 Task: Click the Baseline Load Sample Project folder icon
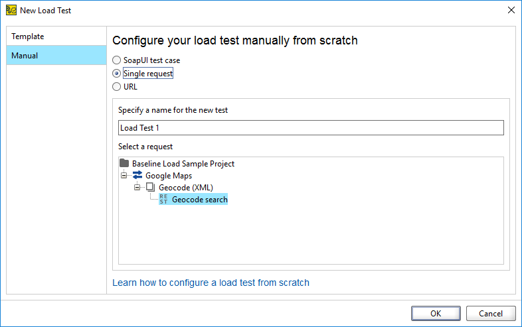pos(124,163)
